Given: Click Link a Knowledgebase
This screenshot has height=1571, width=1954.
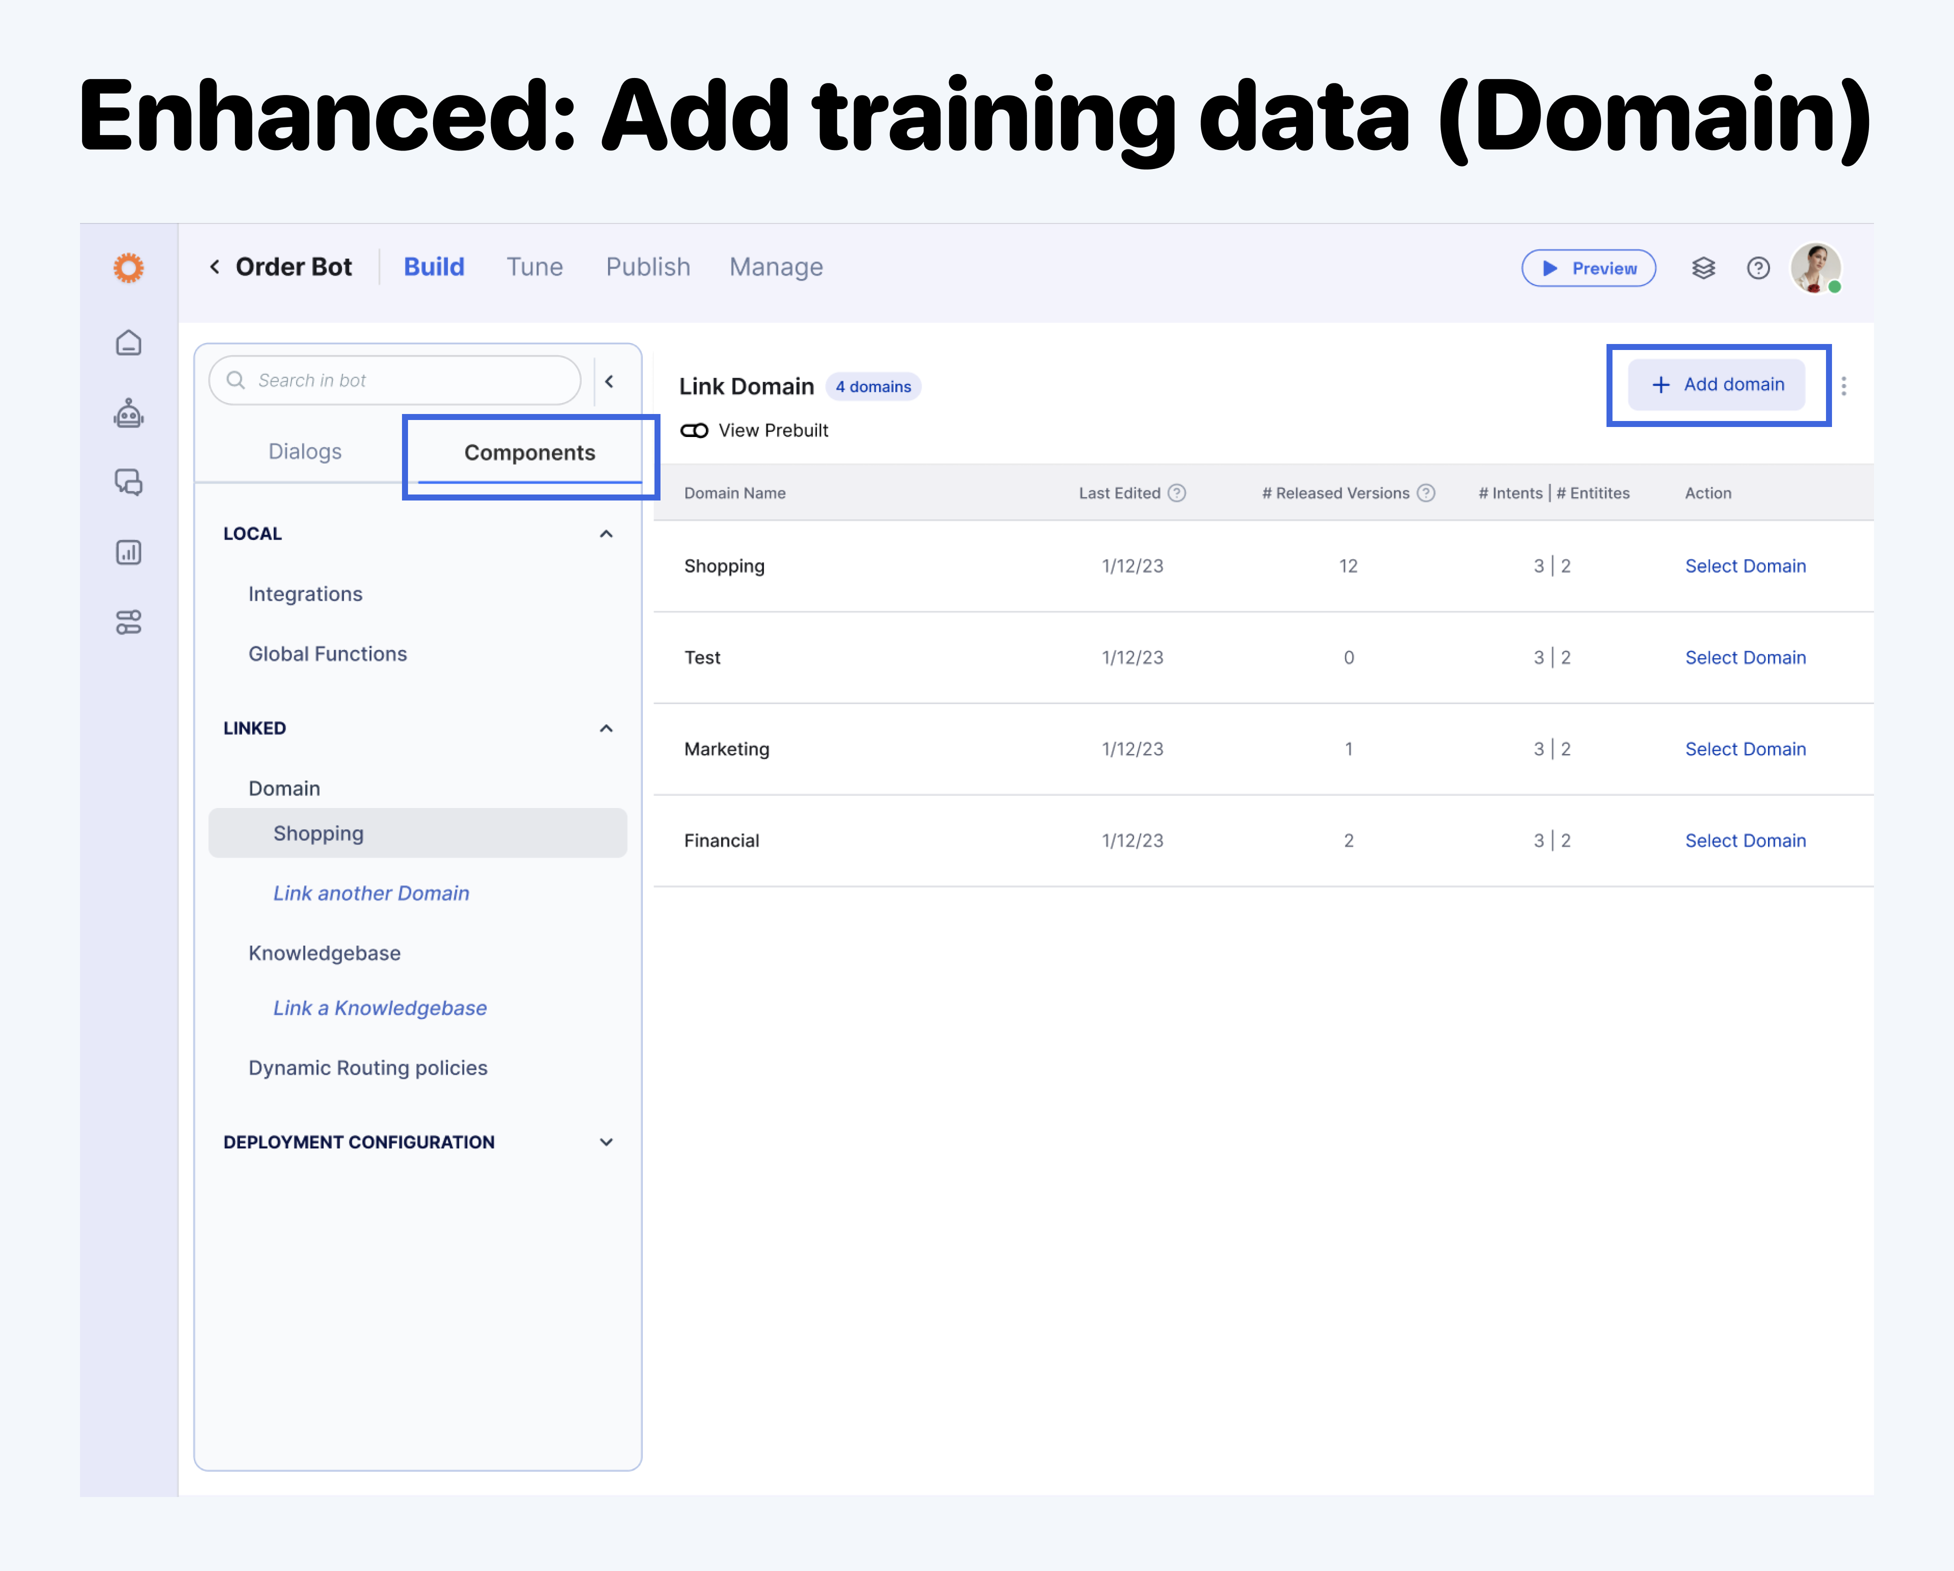Looking at the screenshot, I should [x=379, y=1008].
